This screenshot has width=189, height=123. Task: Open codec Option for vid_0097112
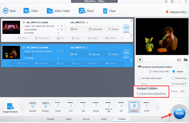[126, 54]
